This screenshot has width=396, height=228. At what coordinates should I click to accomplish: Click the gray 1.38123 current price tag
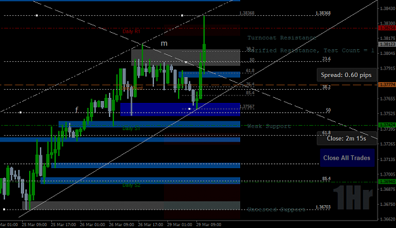coord(387,44)
